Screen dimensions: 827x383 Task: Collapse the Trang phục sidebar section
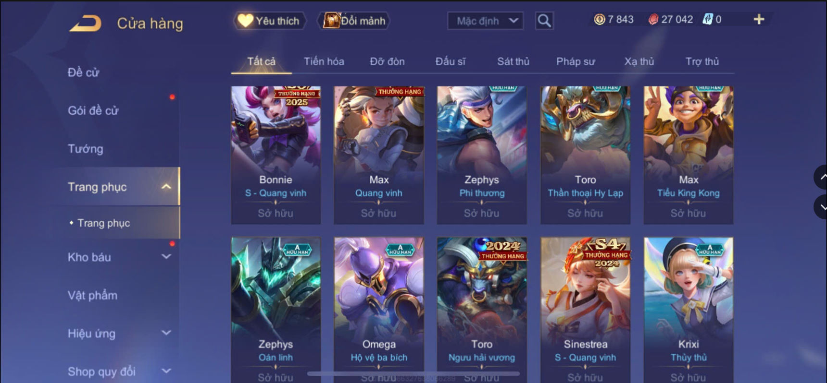(166, 187)
